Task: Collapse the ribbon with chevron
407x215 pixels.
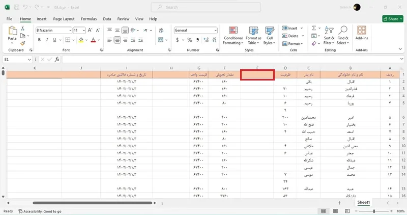Action: 400,49
